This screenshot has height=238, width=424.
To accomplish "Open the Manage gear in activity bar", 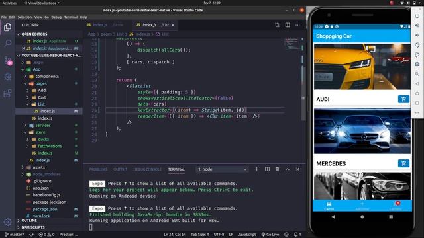I will pyautogui.click(x=7, y=222).
